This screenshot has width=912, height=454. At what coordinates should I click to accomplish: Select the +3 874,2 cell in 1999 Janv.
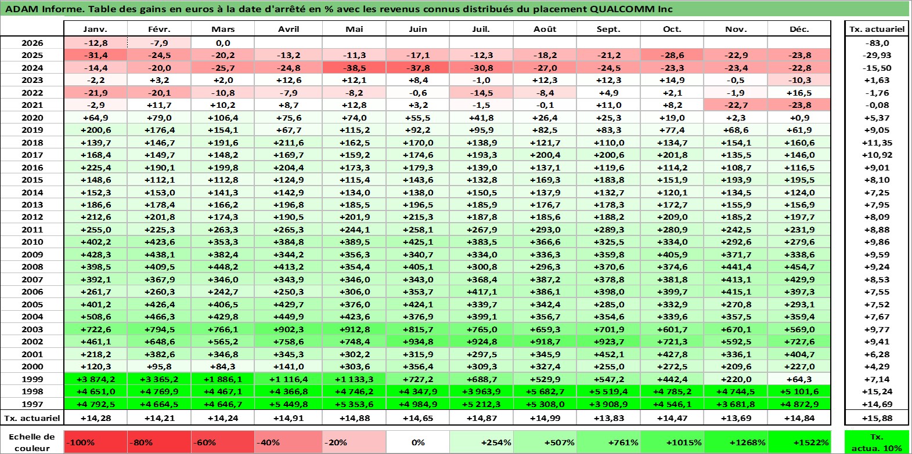tap(95, 379)
